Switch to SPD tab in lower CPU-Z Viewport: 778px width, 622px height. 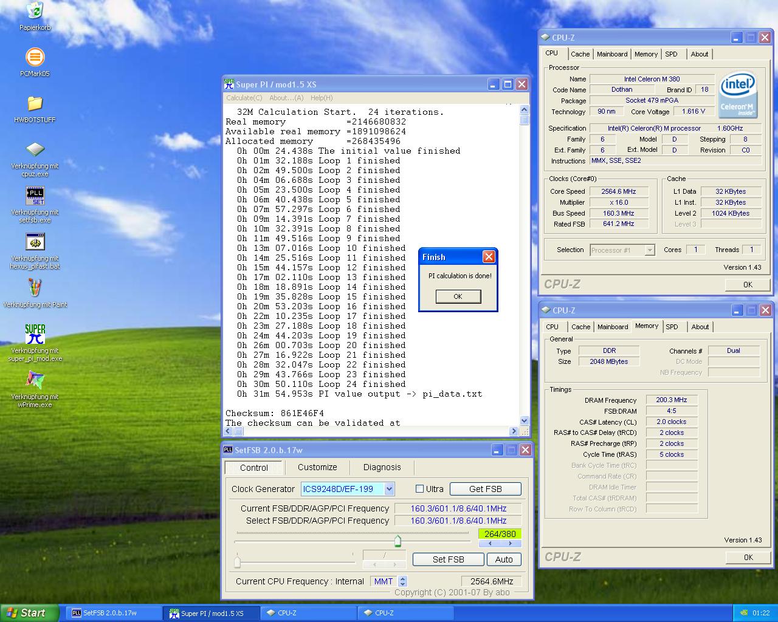tap(672, 327)
